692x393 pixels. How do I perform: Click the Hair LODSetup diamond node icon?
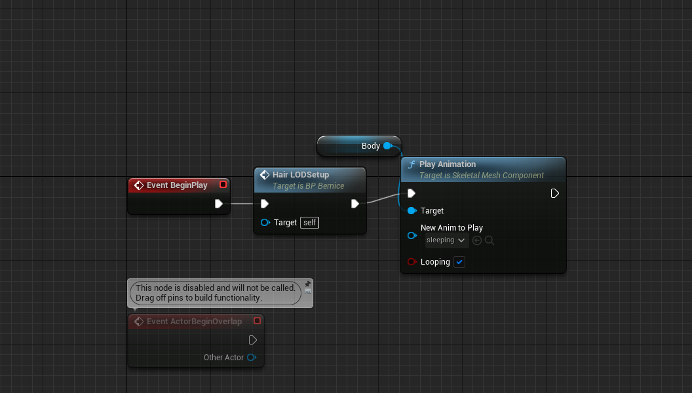(265, 175)
